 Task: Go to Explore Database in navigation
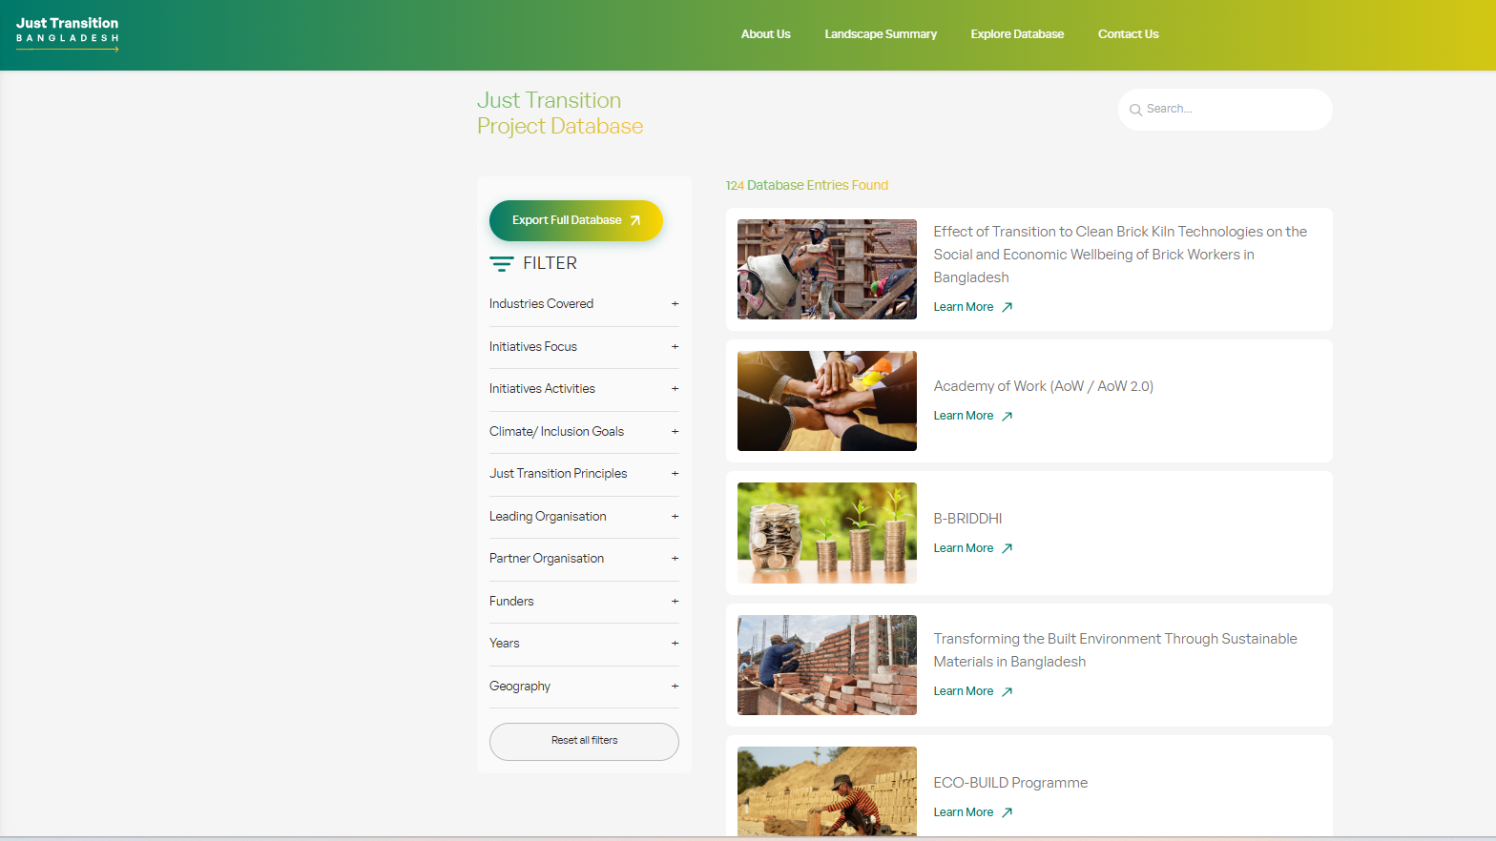coord(1017,34)
